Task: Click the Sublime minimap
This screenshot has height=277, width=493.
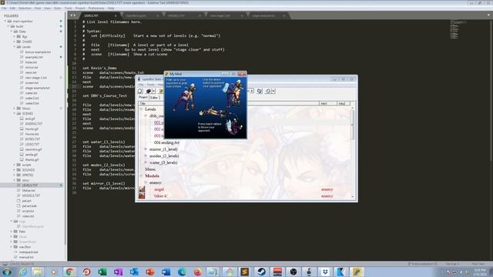Action: tap(458, 30)
